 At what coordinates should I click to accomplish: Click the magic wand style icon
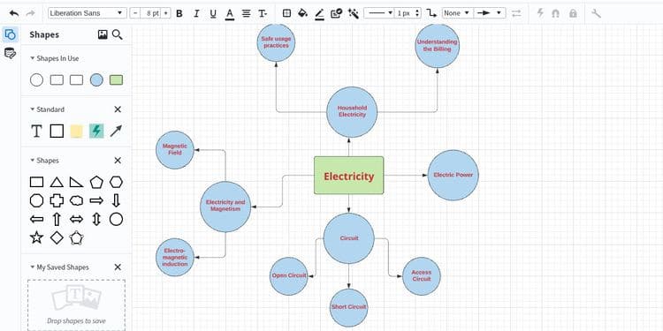tap(353, 13)
